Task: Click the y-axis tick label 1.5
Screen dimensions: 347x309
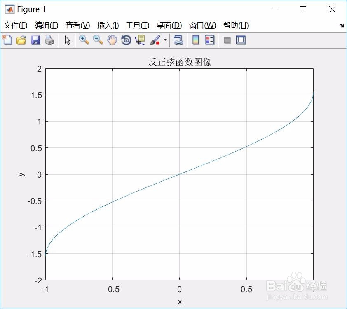Action: (x=36, y=95)
